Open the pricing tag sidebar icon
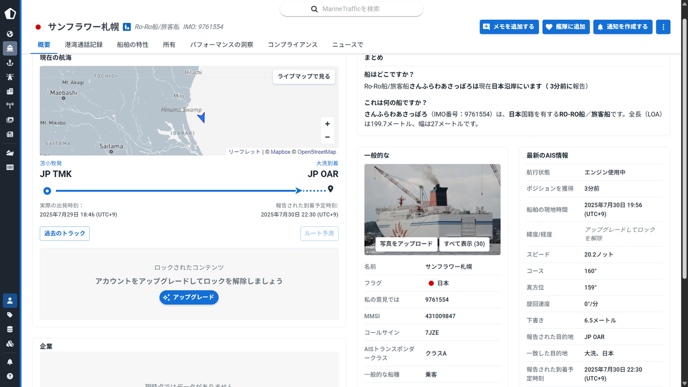The image size is (688, 387). click(x=10, y=315)
